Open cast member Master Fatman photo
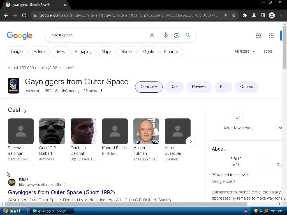 tap(146, 131)
